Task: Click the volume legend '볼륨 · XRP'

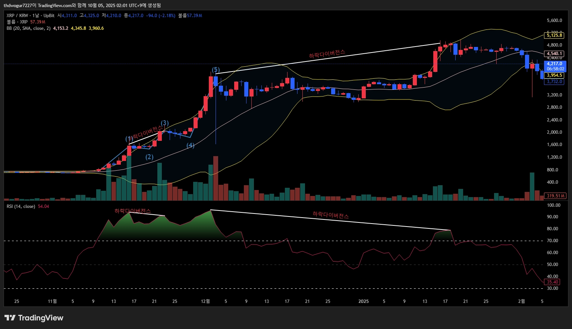Action: (17, 22)
